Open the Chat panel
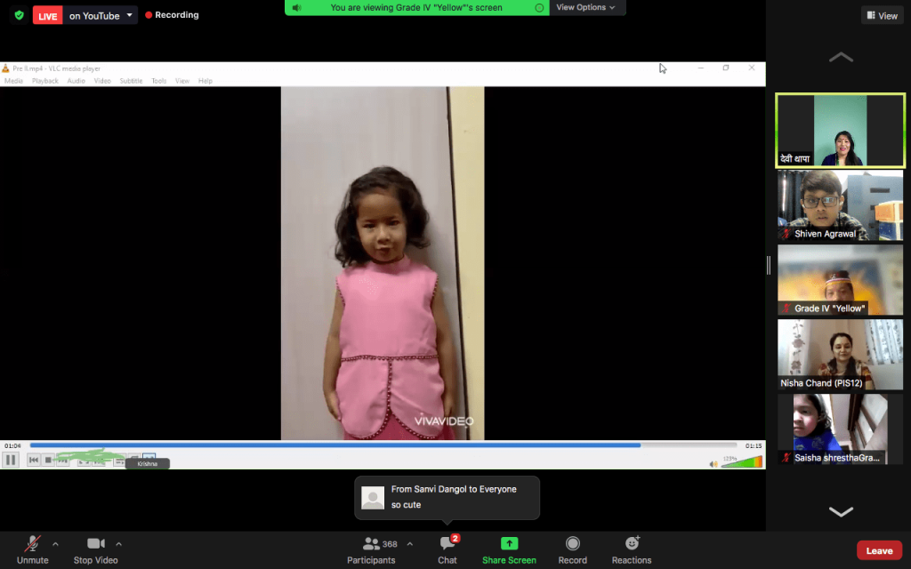 click(447, 549)
